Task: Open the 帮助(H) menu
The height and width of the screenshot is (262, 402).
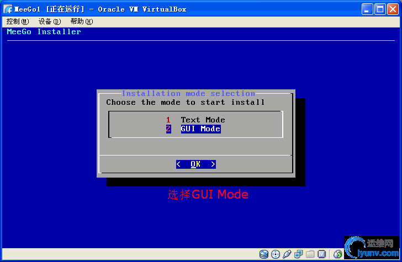Action: point(82,22)
